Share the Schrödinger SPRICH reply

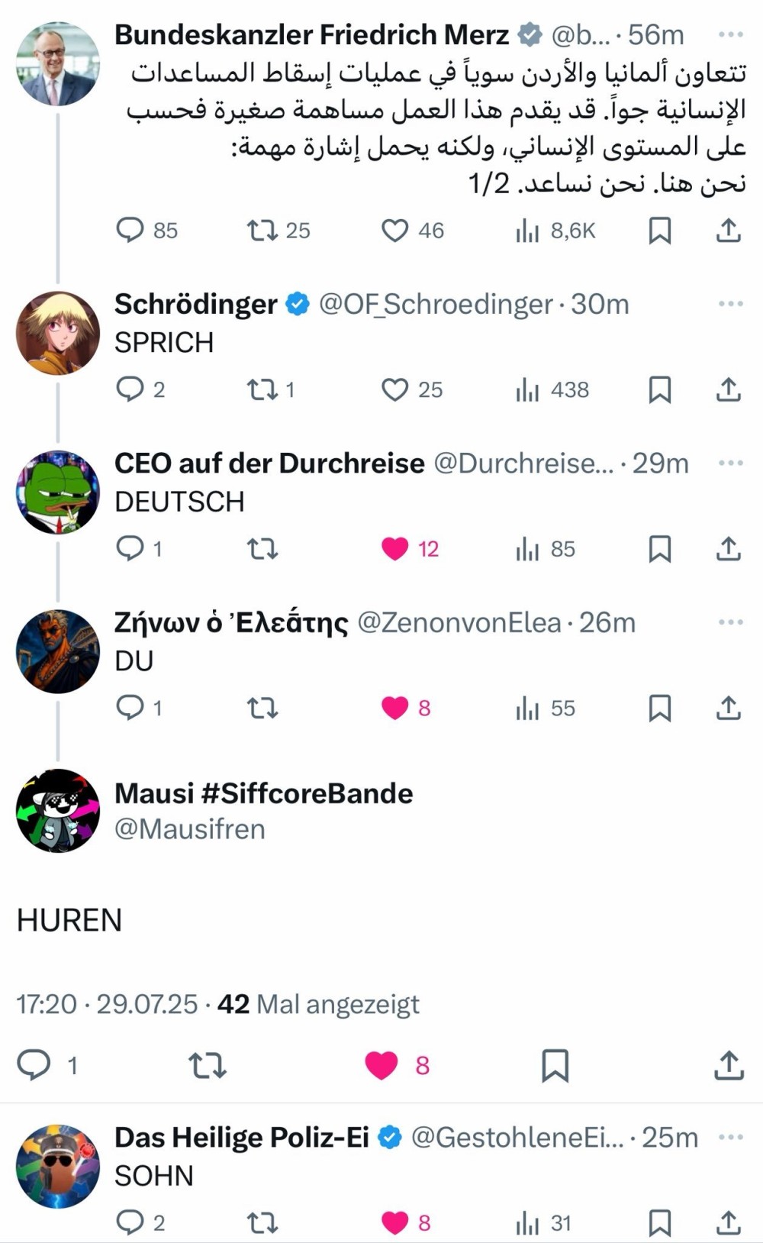tap(728, 389)
